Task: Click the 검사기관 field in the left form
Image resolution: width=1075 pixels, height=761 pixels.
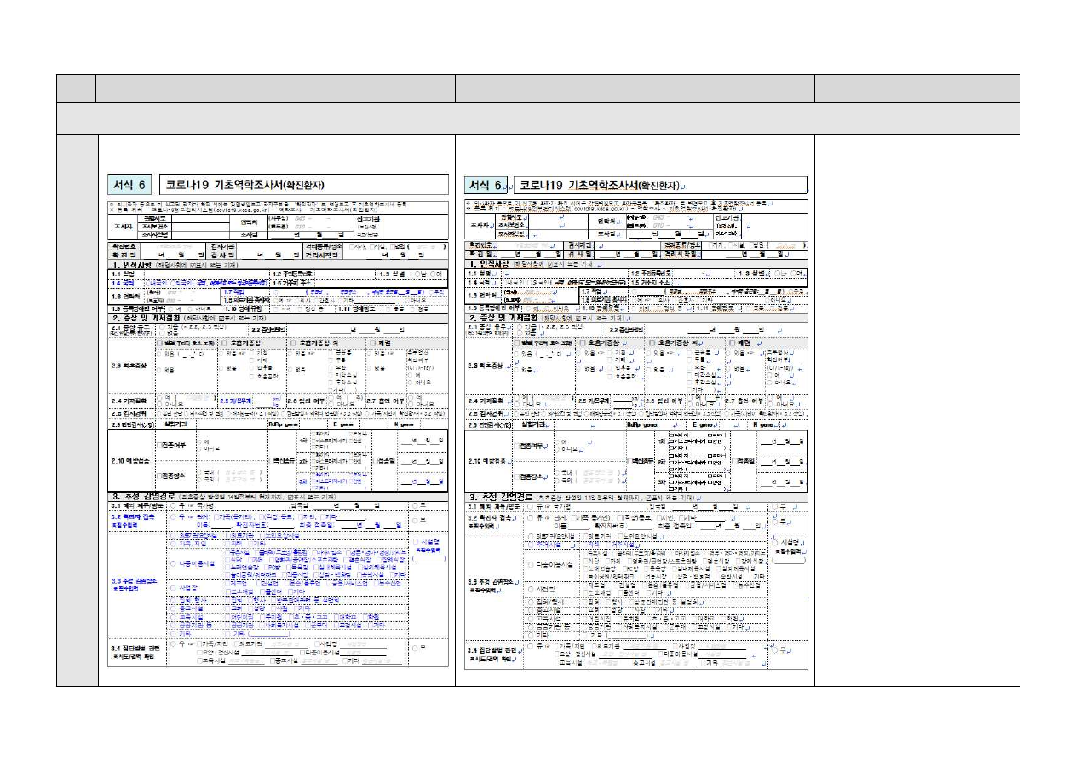Action: click(270, 246)
